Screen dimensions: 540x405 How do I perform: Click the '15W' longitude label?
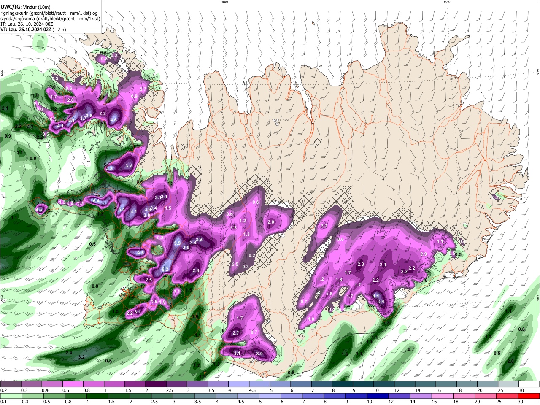point(447,2)
